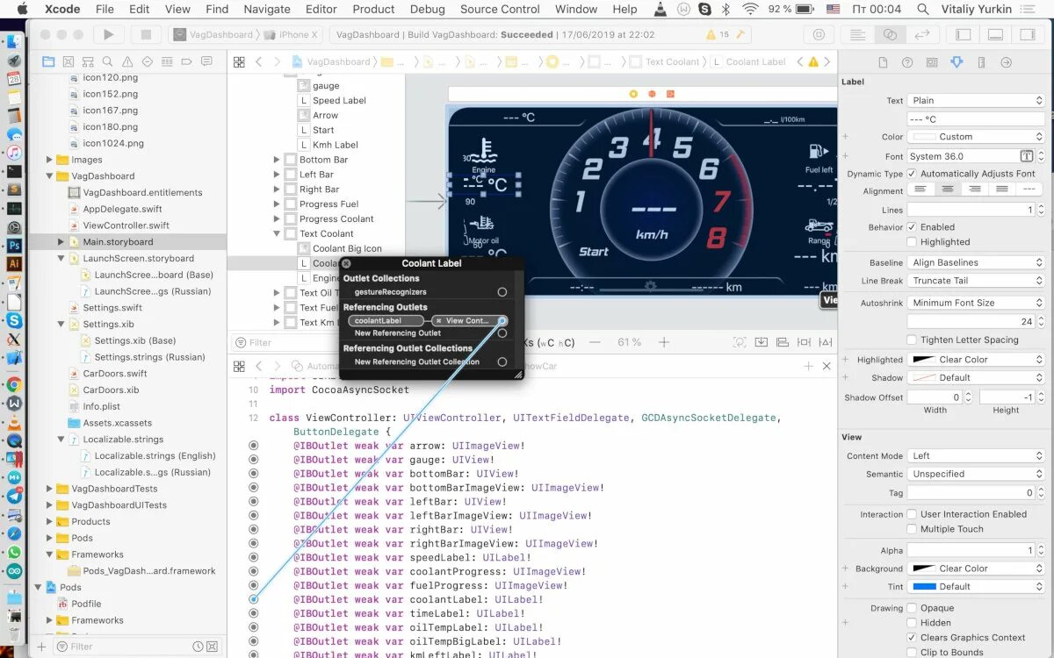This screenshot has height=658, width=1054.
Task: Open the Attributes inspector
Action: click(957, 61)
